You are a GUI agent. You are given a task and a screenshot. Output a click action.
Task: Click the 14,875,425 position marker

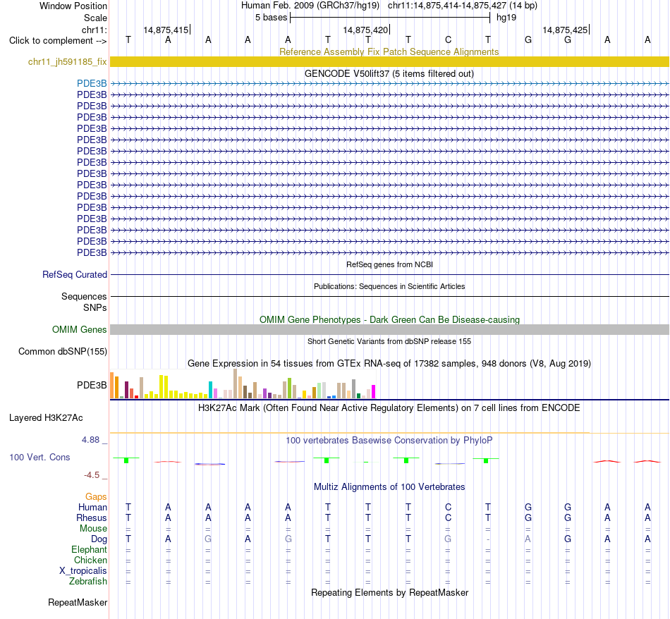[566, 30]
